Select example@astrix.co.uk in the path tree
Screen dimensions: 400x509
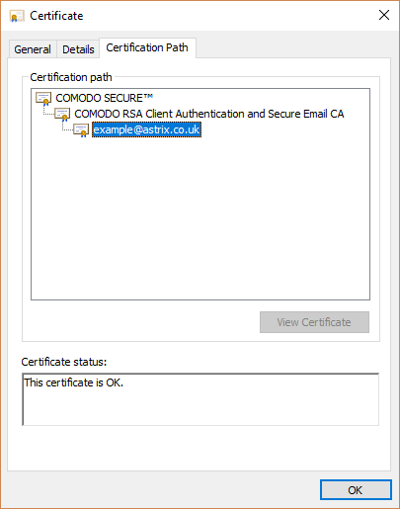pos(146,129)
